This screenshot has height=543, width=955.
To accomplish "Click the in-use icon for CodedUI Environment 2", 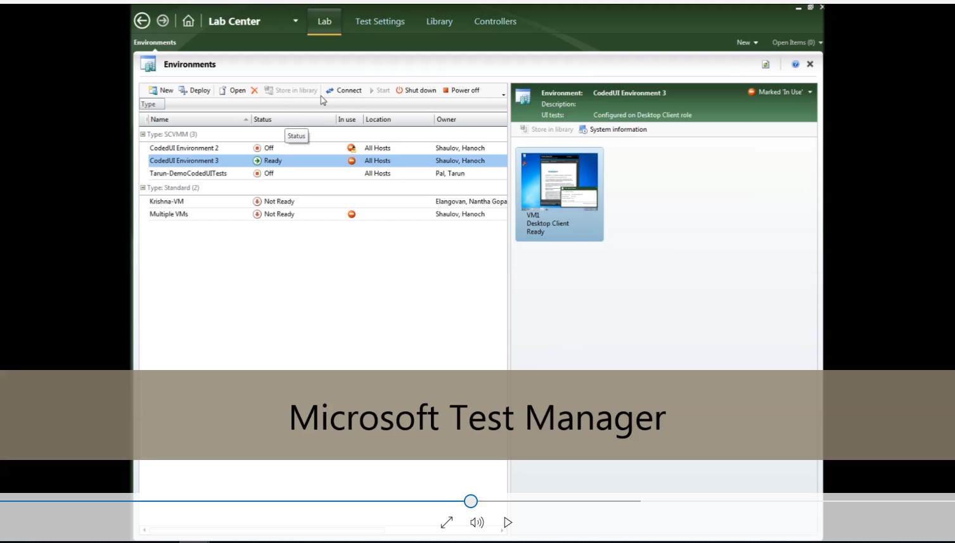I will pos(352,148).
